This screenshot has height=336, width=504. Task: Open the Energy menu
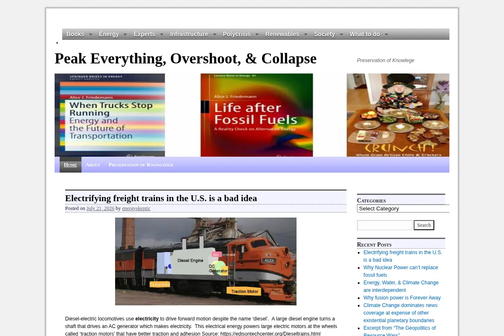pos(109,34)
